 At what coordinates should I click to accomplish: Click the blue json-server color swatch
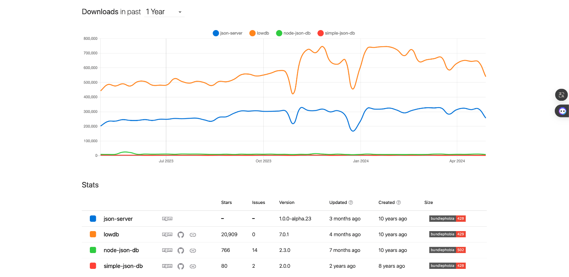pyautogui.click(x=93, y=219)
